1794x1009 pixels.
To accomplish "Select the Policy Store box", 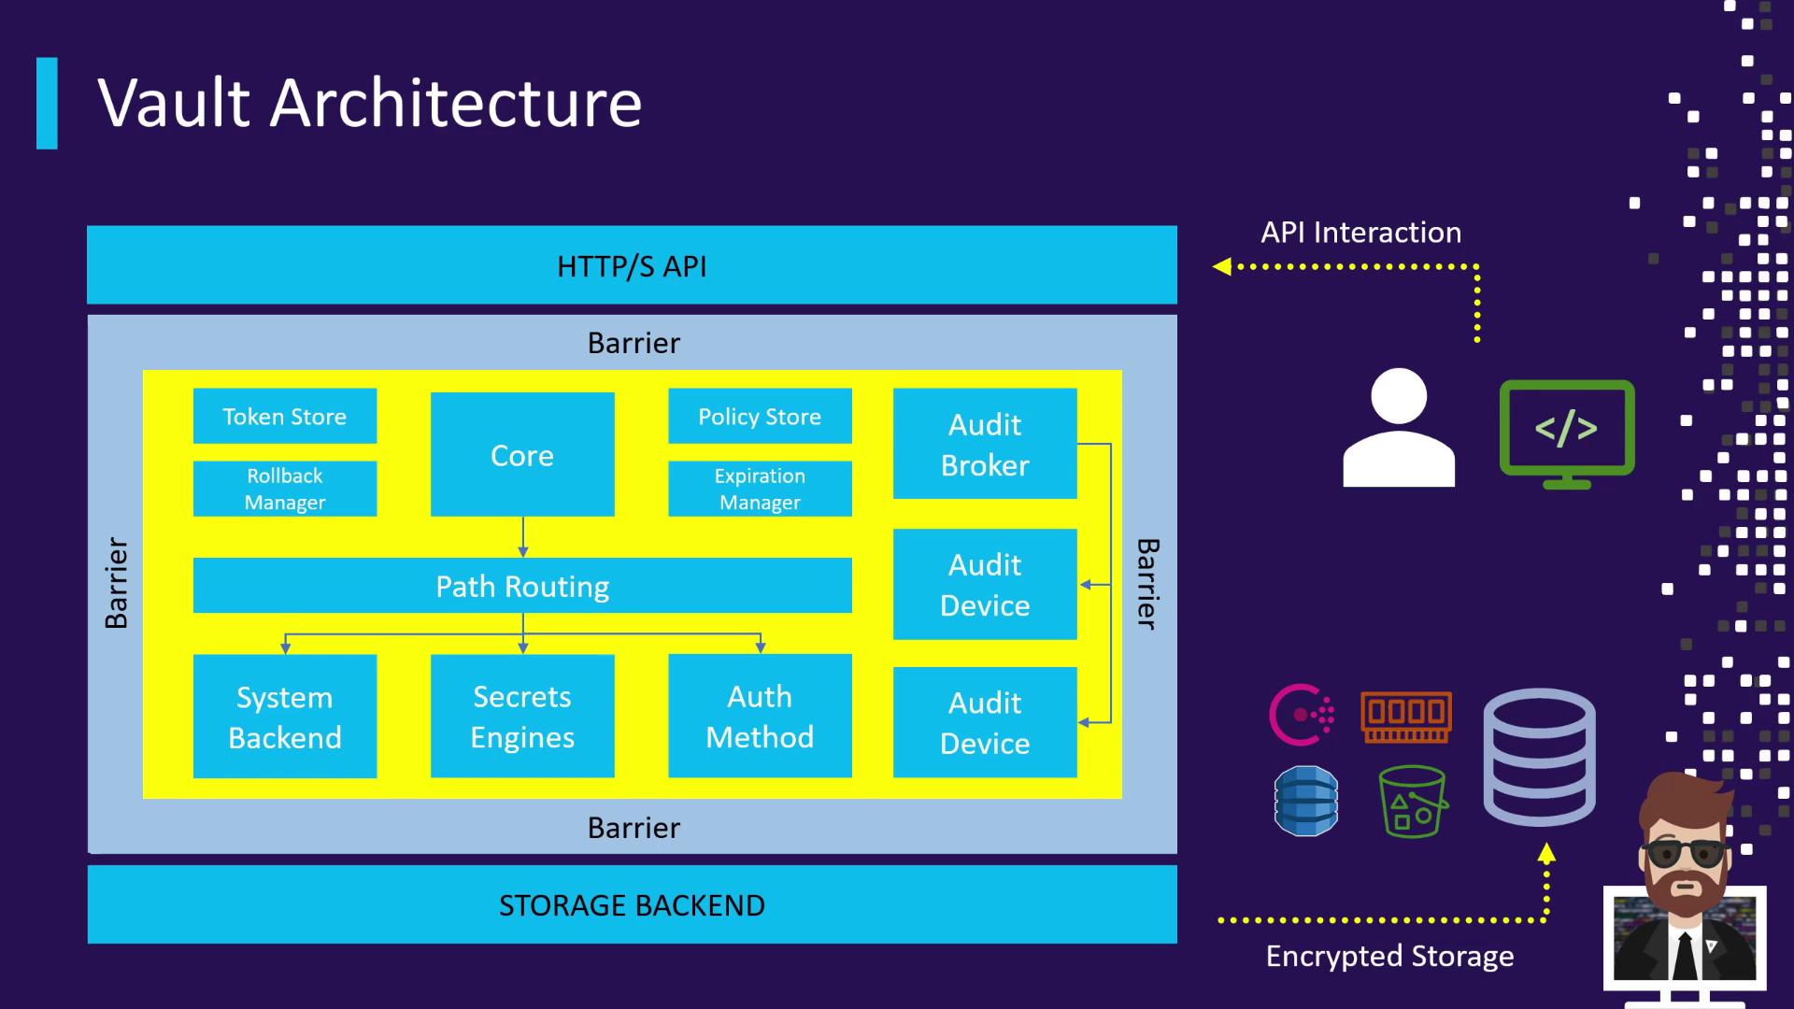I will 760,416.
